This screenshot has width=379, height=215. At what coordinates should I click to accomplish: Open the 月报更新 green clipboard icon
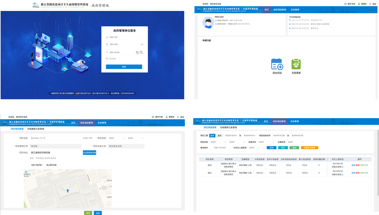click(x=296, y=64)
